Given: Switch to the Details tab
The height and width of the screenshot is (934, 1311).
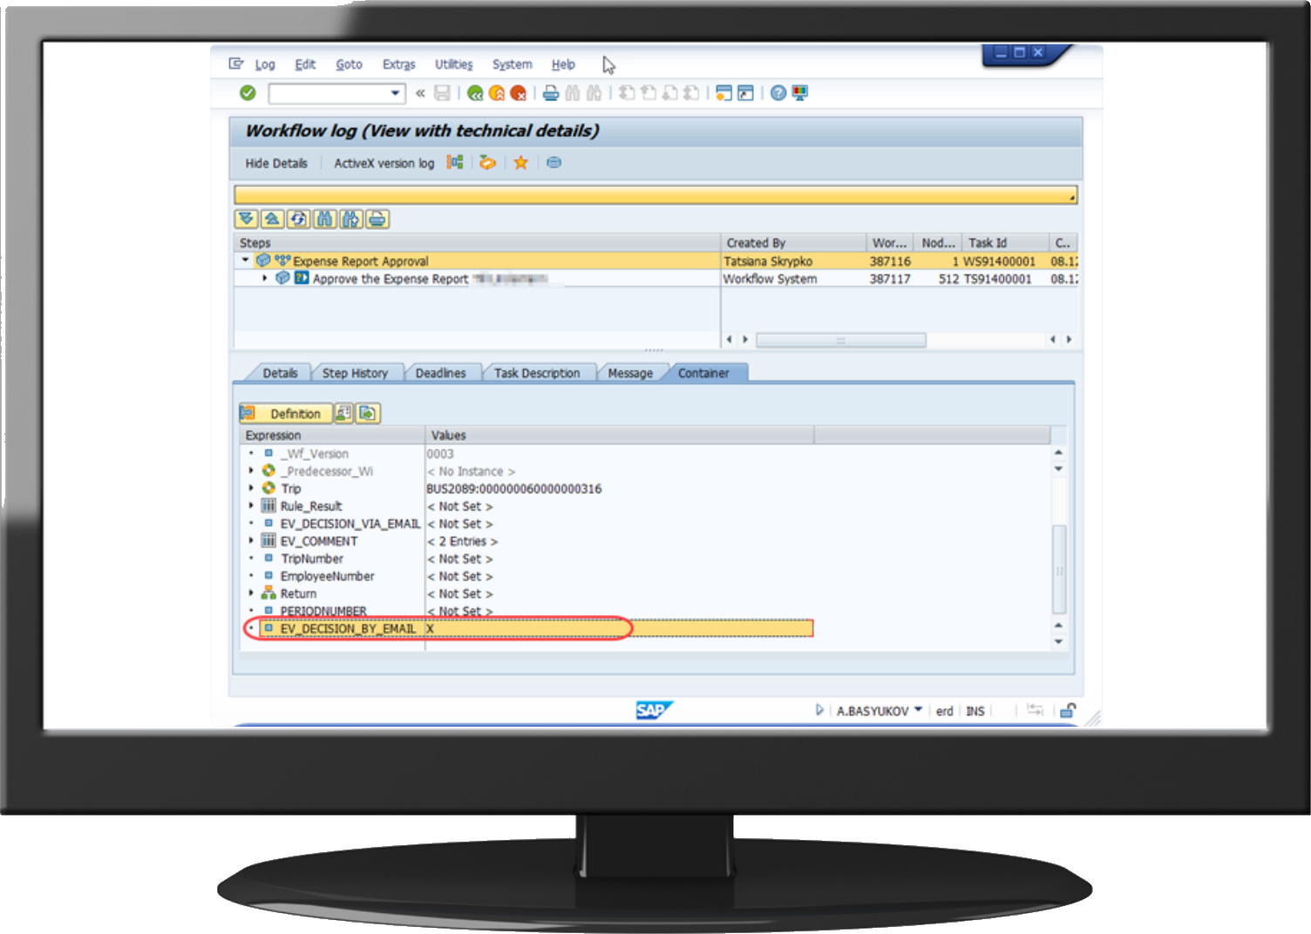Looking at the screenshot, I should pyautogui.click(x=280, y=373).
